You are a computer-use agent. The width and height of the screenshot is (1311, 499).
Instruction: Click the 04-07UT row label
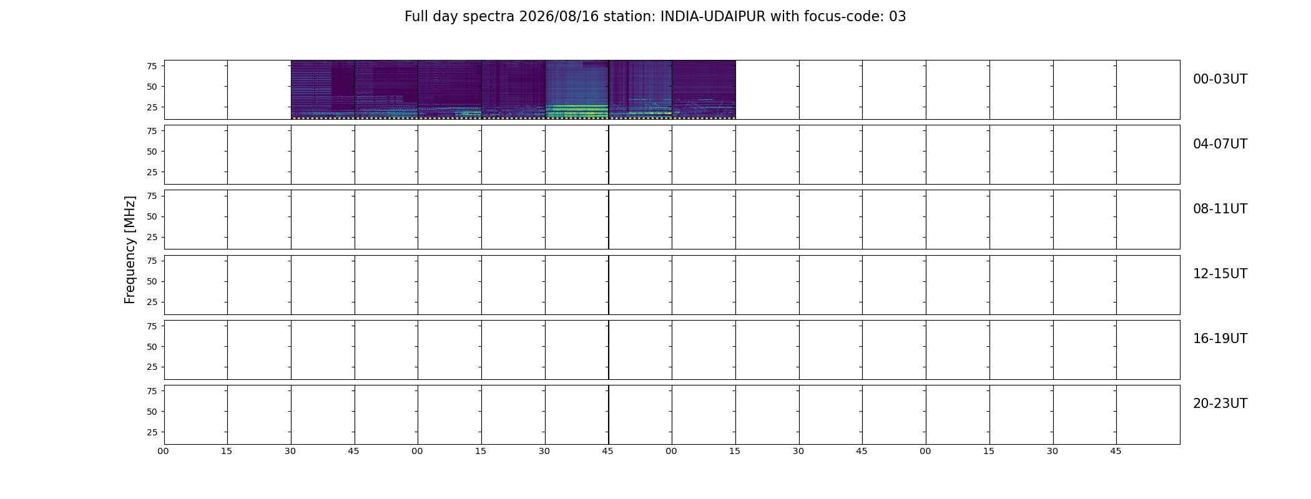tap(1220, 144)
